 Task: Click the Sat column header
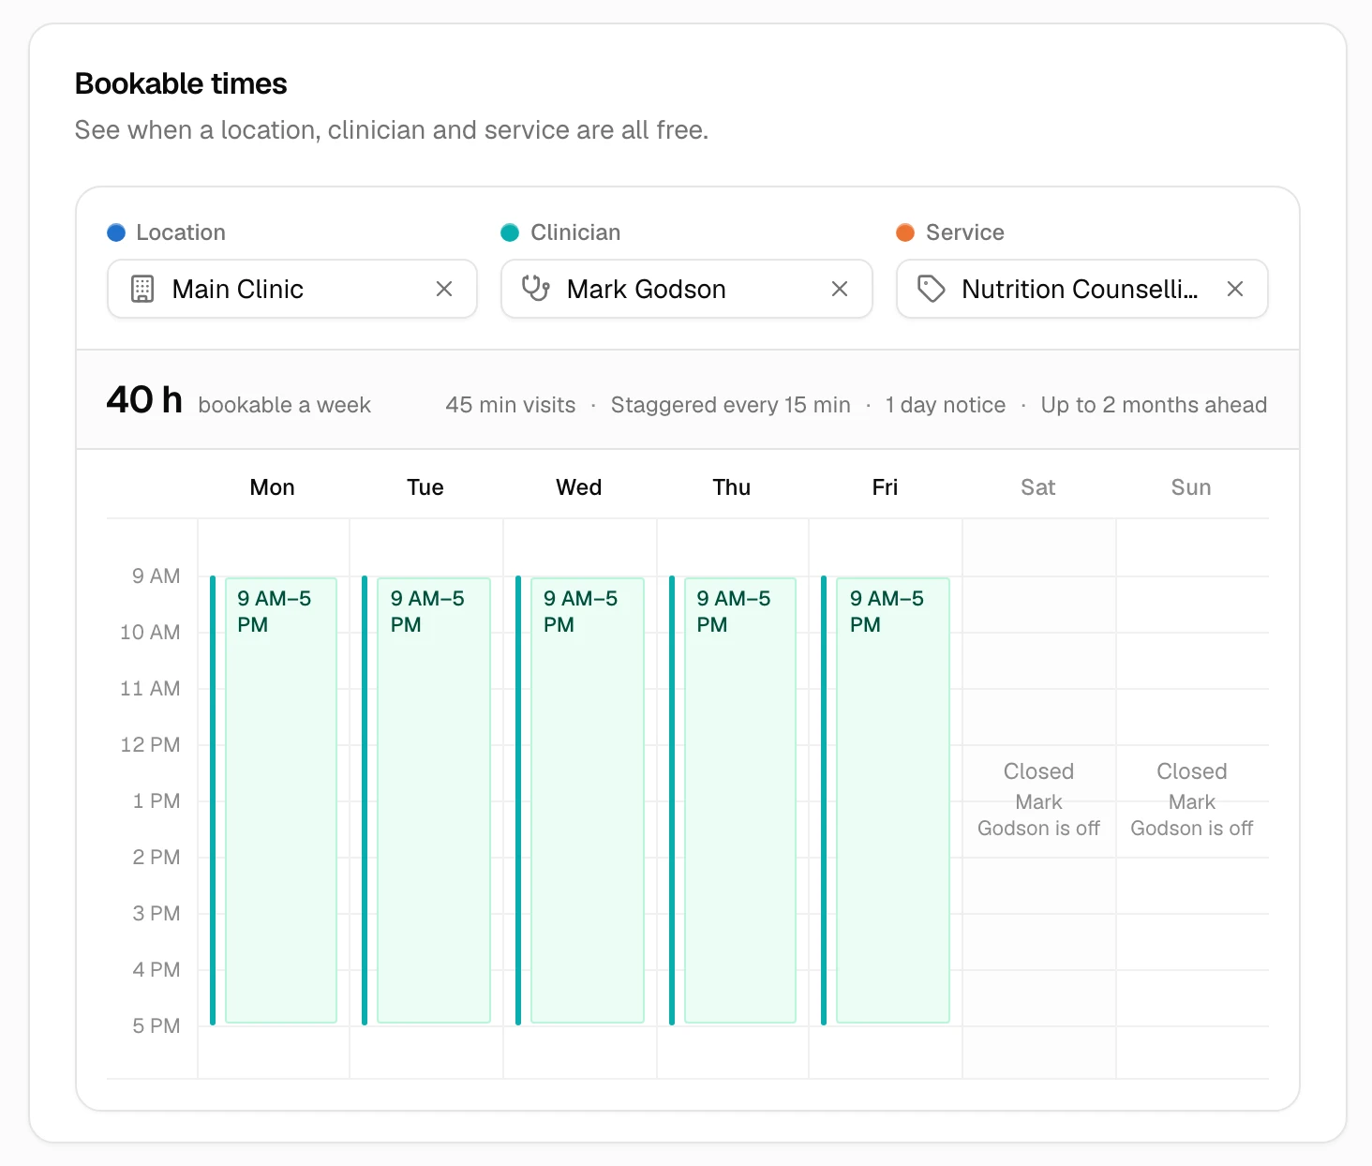pyautogui.click(x=1038, y=487)
